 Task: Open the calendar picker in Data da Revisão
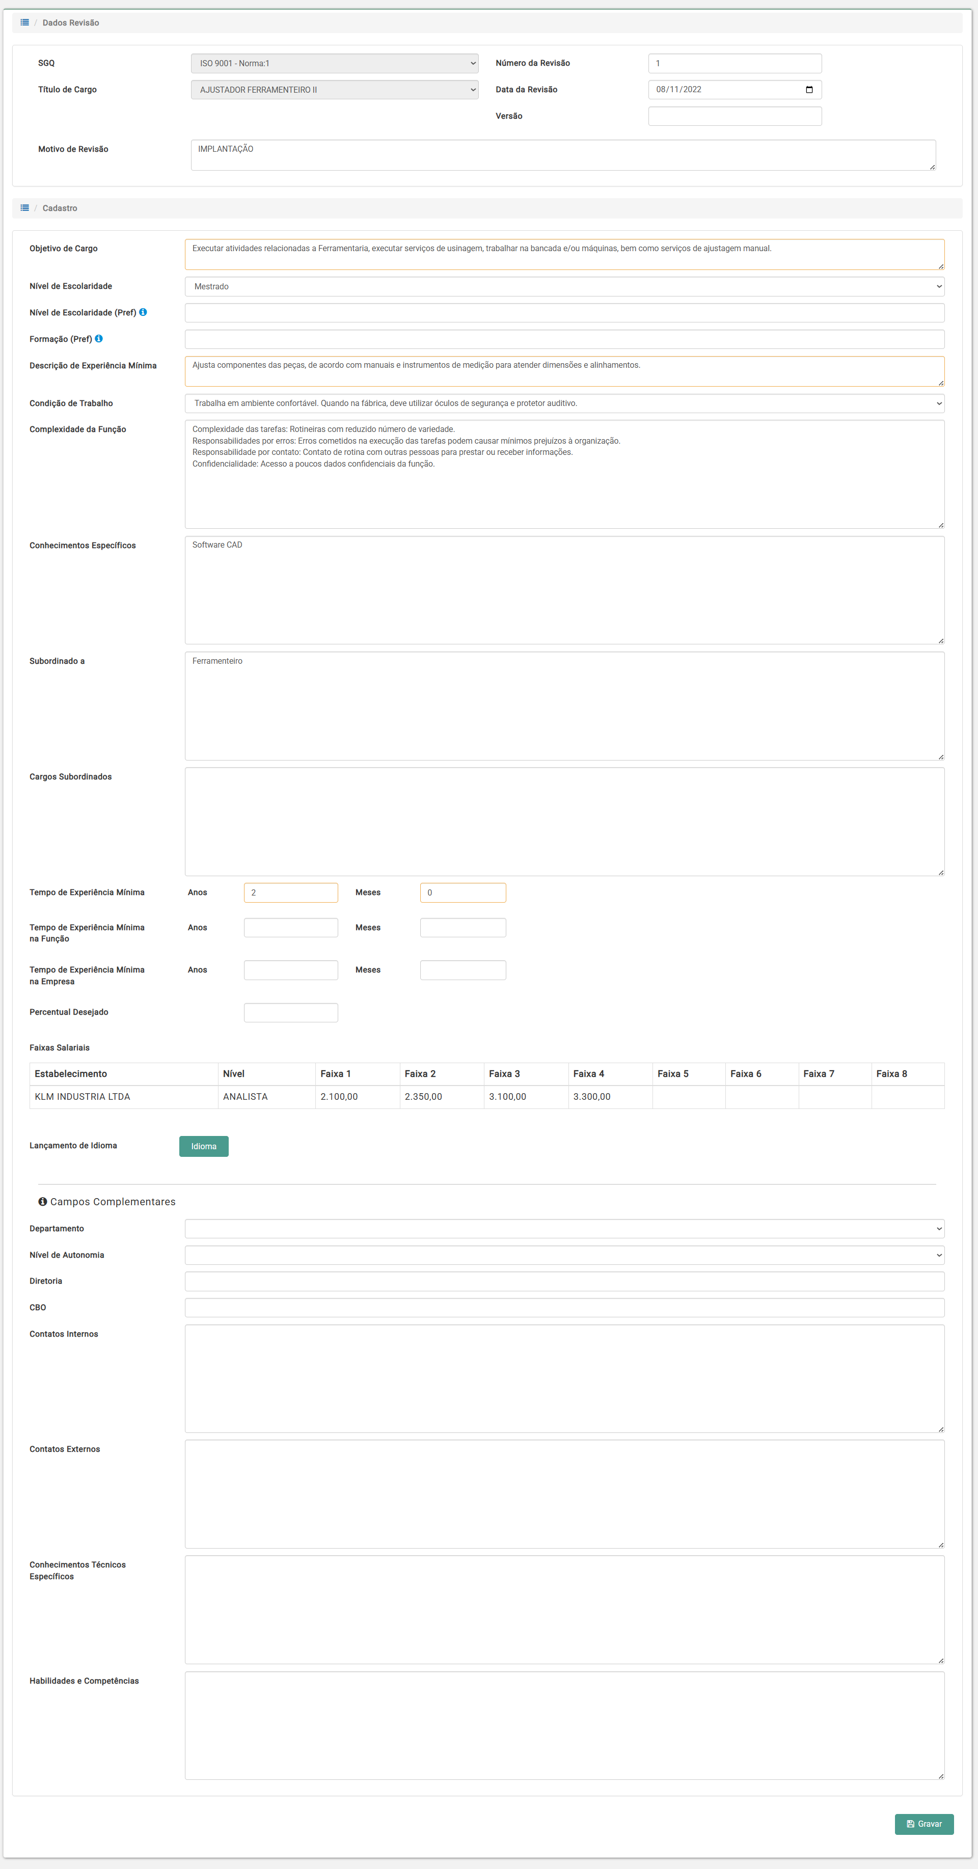[809, 90]
